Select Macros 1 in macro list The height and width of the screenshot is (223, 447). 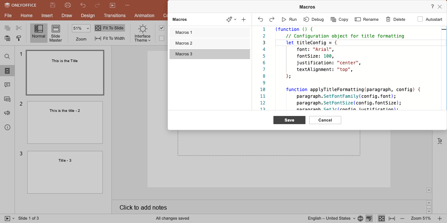tap(210, 32)
